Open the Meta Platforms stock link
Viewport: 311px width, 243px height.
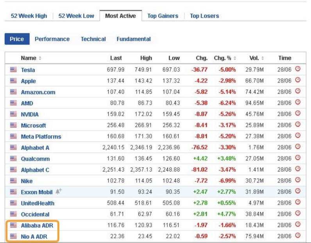pos(41,137)
